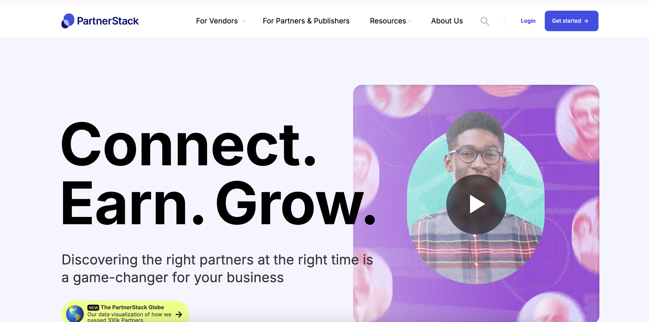Image resolution: width=649 pixels, height=322 pixels.
Task: Click the PartnerStack wordmark text
Action: click(x=108, y=21)
